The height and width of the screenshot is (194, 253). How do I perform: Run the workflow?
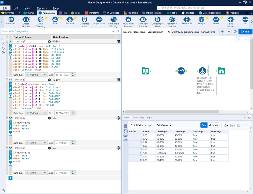(x=245, y=32)
